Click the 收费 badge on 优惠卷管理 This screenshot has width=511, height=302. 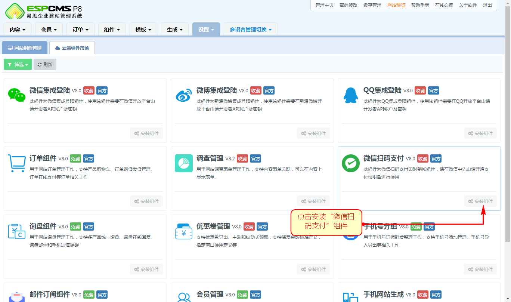tap(249, 226)
